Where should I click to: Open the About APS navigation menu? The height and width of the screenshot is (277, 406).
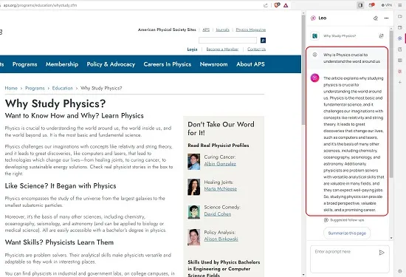click(250, 64)
